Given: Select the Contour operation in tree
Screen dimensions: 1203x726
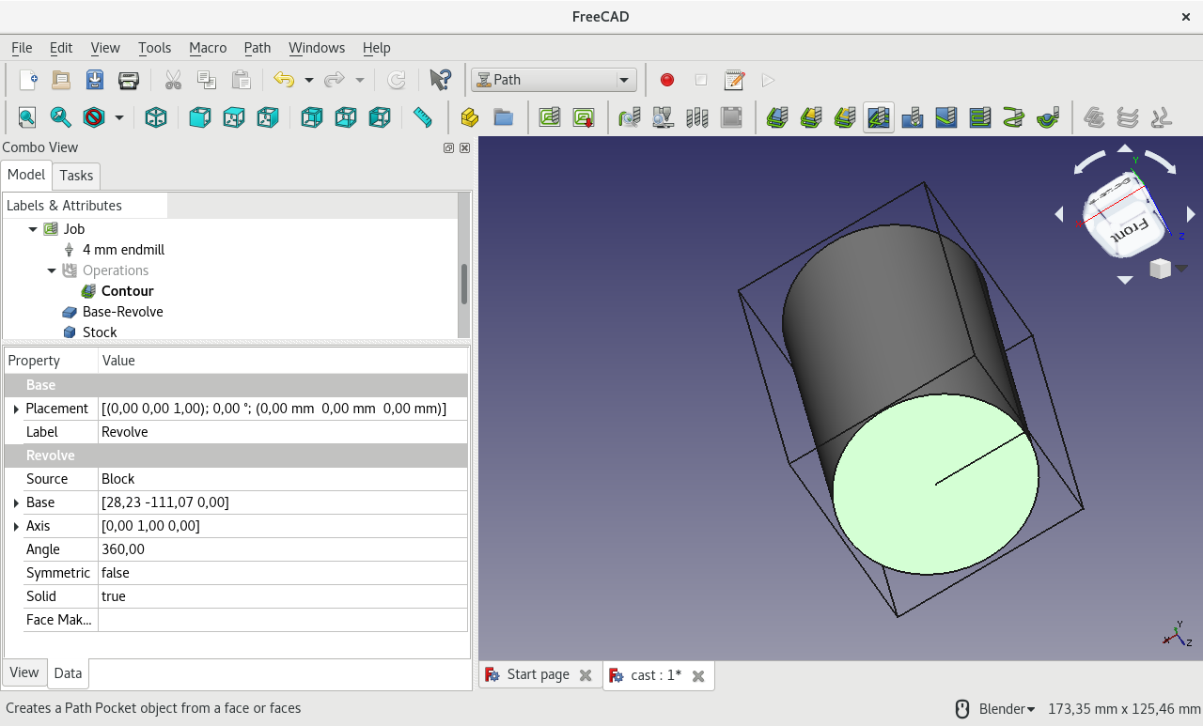Looking at the screenshot, I should pos(127,291).
